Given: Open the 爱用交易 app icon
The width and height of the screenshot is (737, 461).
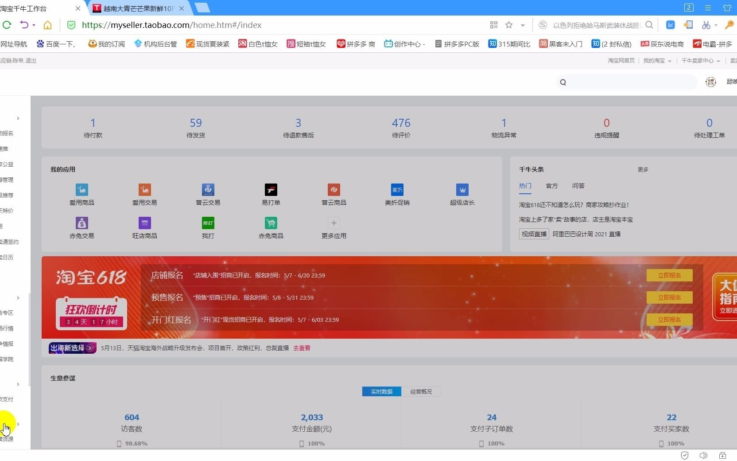Looking at the screenshot, I should [x=145, y=190].
